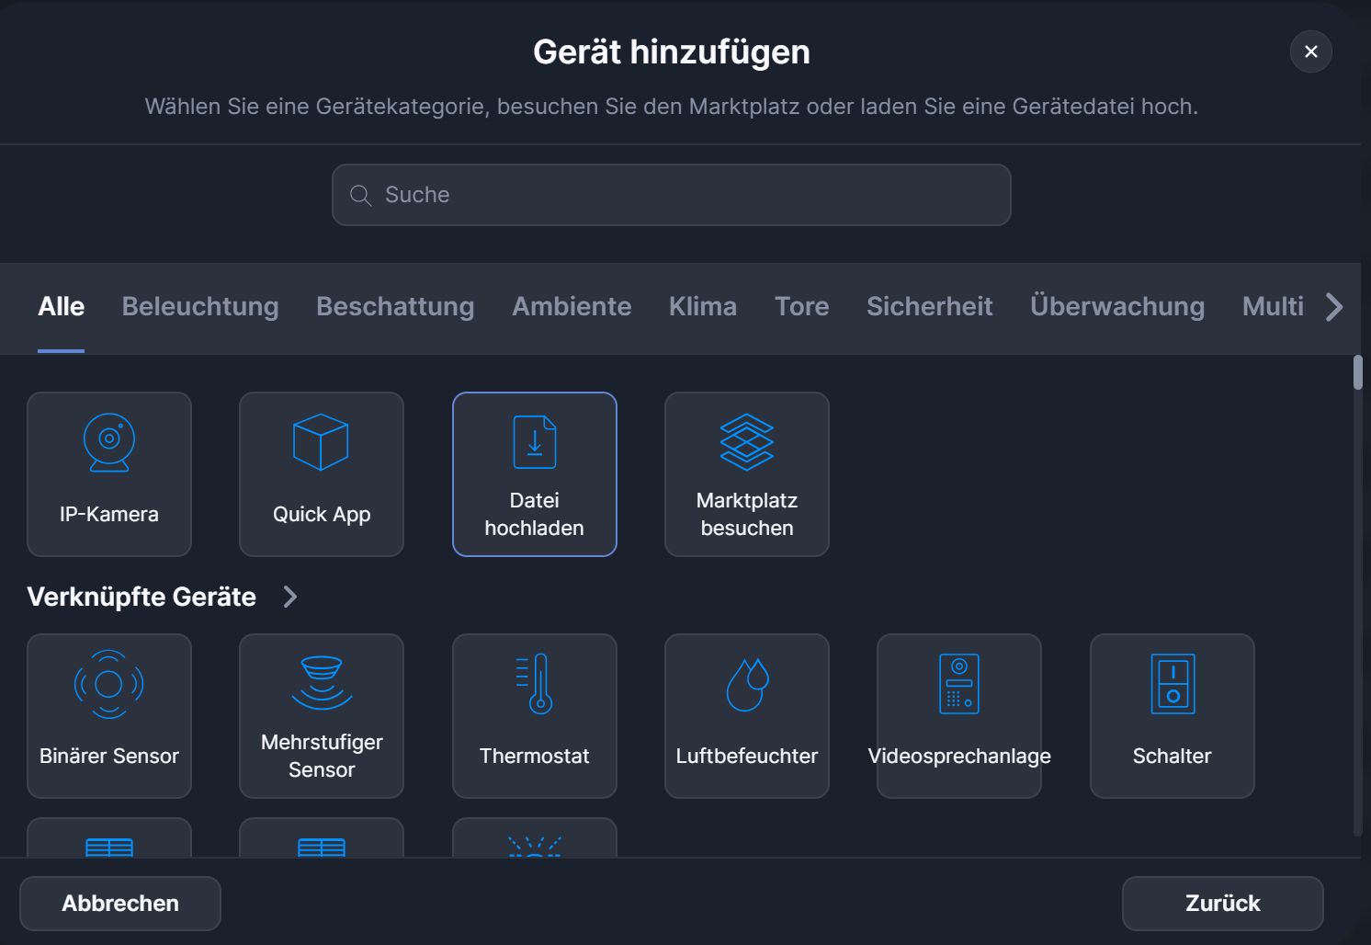Add a Binärer Sensor device

coord(108,715)
